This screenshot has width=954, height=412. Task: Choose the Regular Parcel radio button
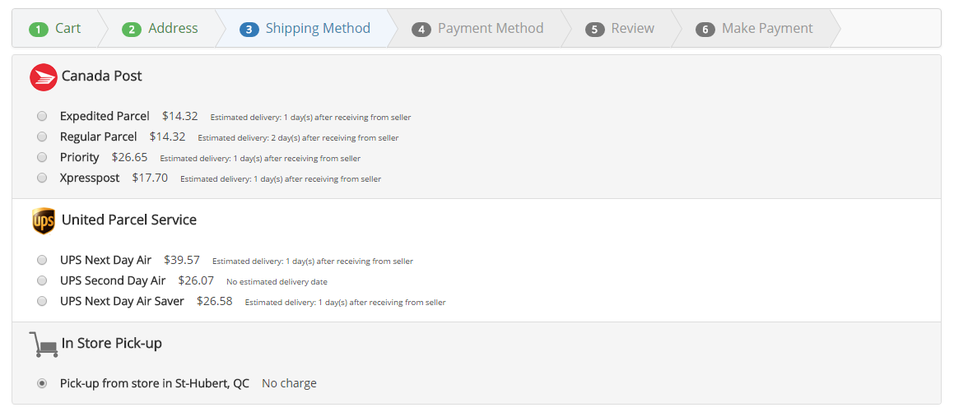click(42, 137)
